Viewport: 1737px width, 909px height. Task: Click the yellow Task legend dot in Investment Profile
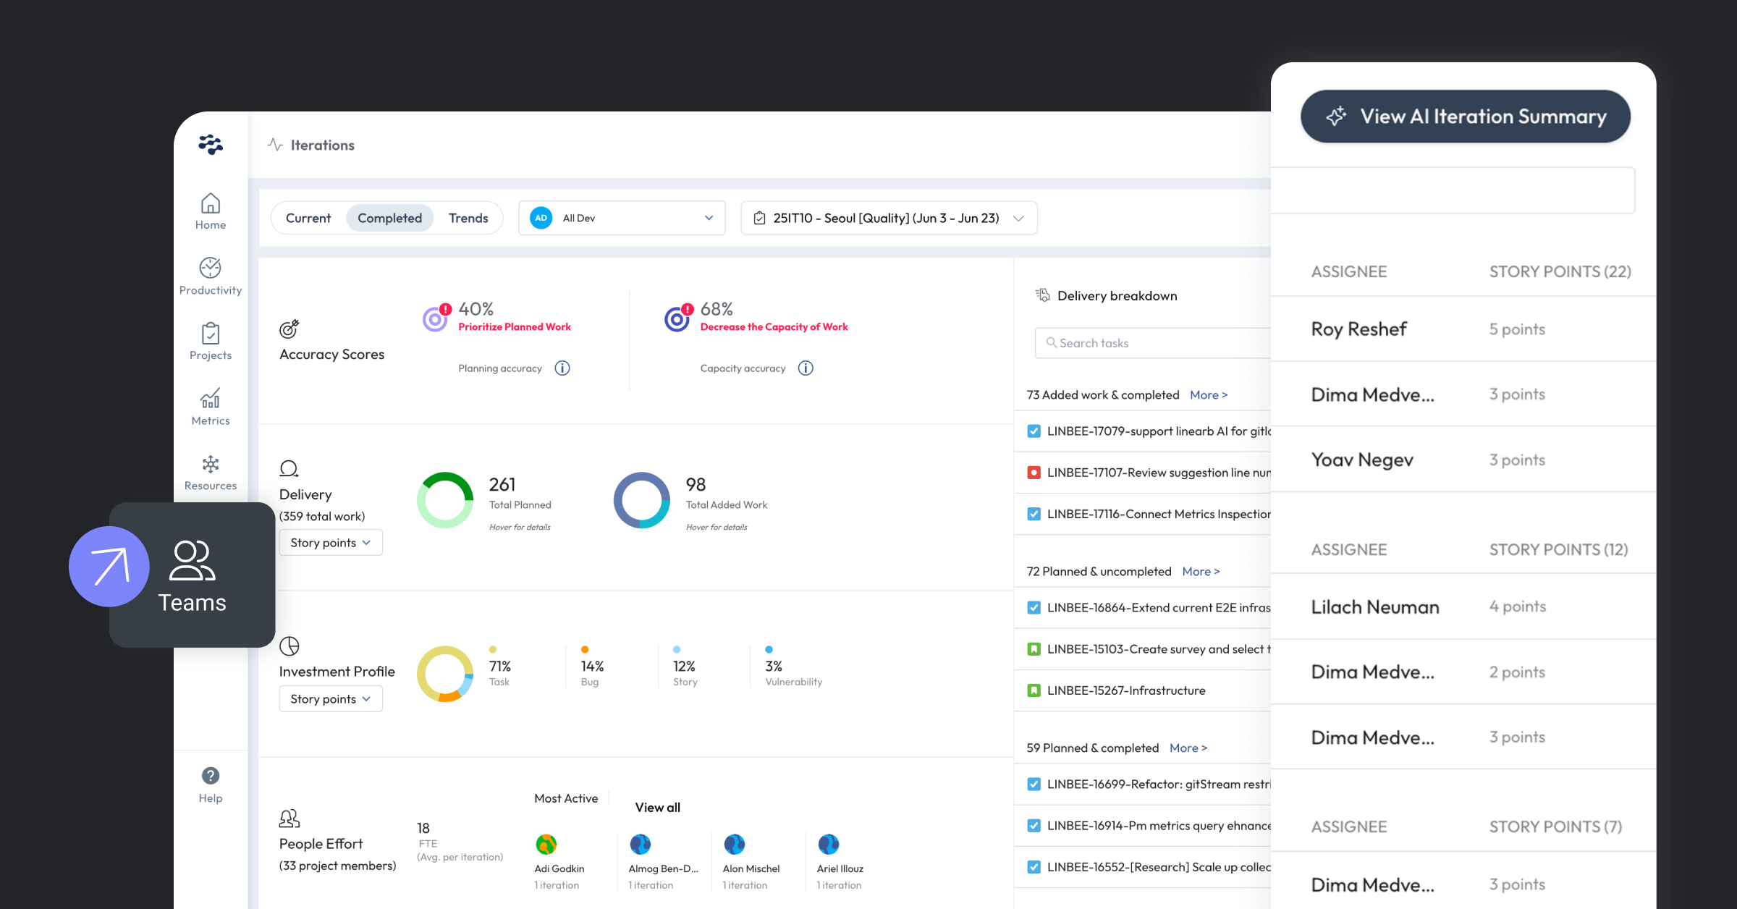tap(493, 649)
